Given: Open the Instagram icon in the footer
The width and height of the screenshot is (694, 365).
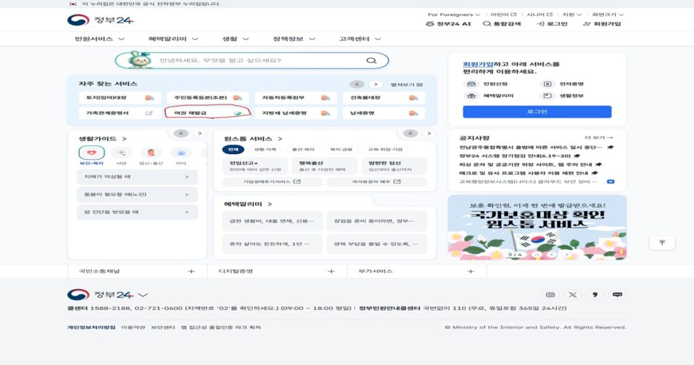Looking at the screenshot, I should click(x=550, y=294).
